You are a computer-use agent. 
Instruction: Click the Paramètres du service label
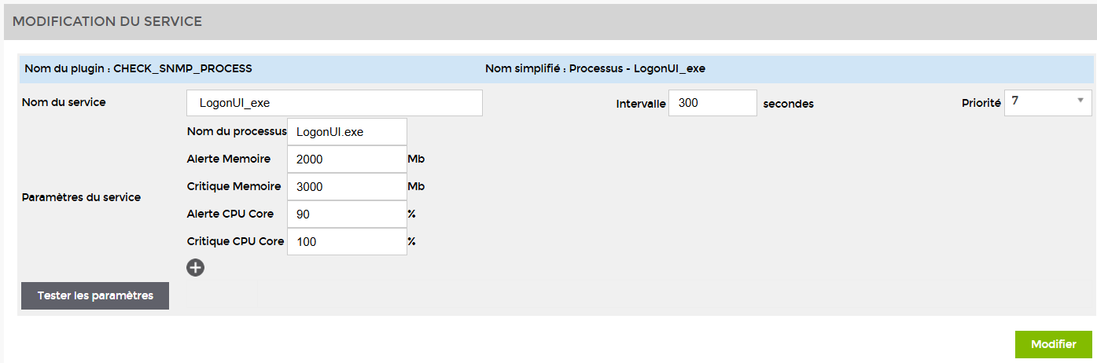coord(81,197)
